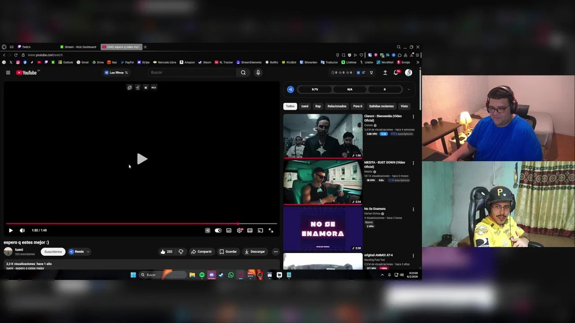The height and width of the screenshot is (323, 575).
Task: Select the Relacionados filter chip
Action: point(337,106)
